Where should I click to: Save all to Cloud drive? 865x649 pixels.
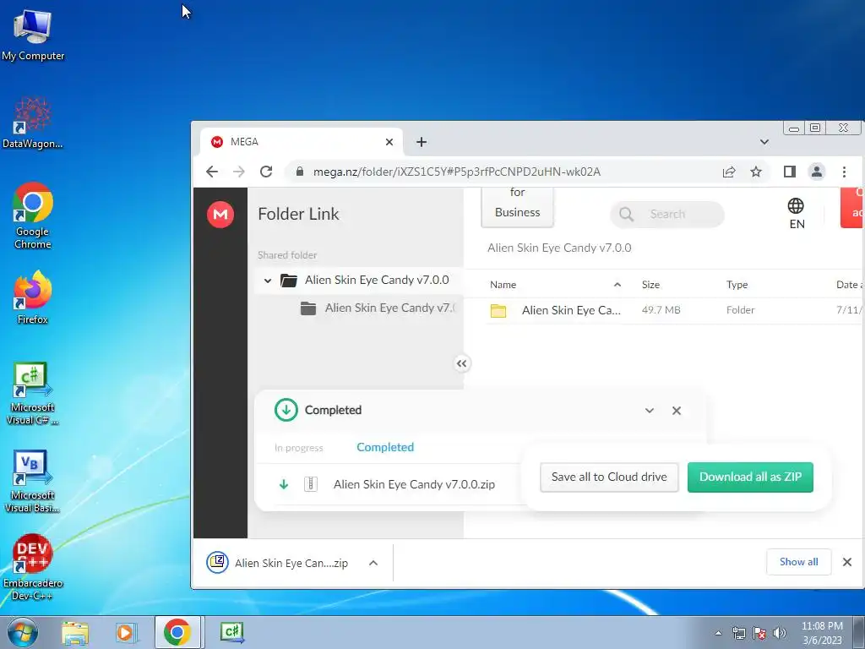tap(609, 477)
